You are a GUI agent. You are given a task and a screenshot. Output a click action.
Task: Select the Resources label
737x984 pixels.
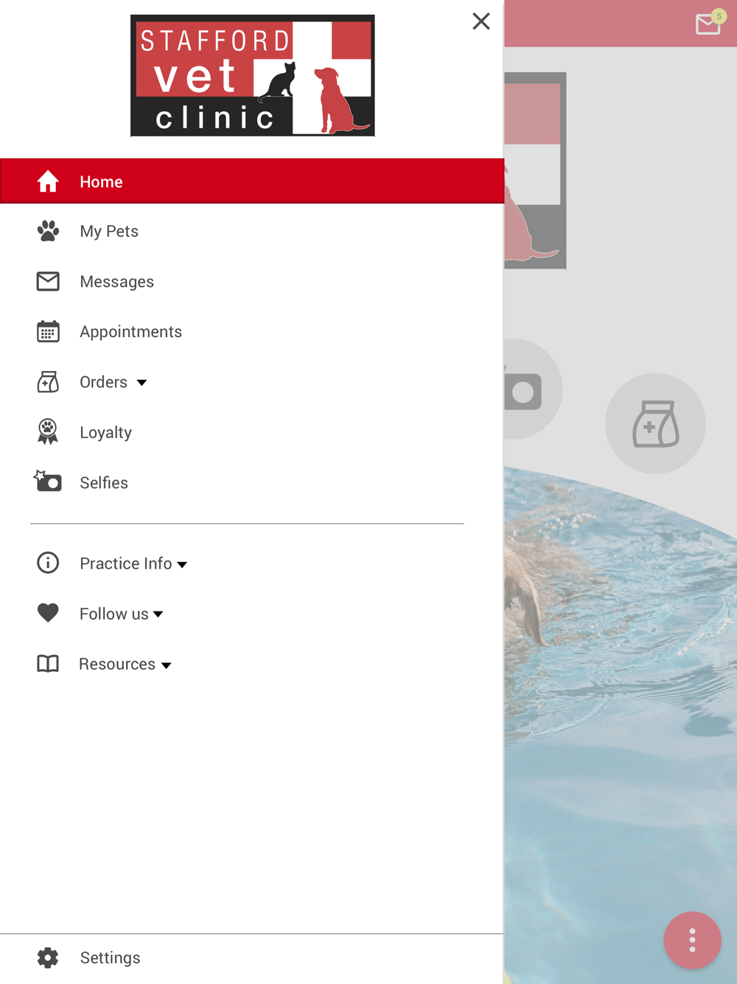117,664
